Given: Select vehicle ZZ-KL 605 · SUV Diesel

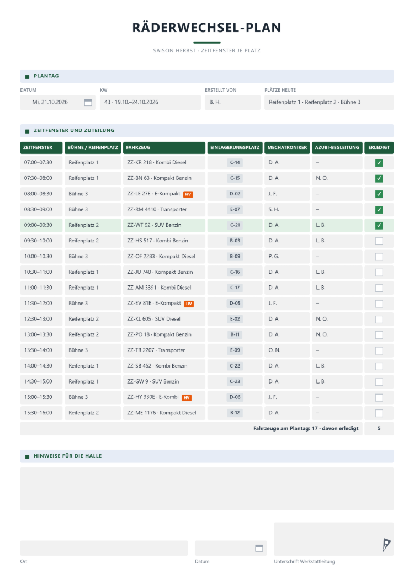Looking at the screenshot, I should pos(164,320).
